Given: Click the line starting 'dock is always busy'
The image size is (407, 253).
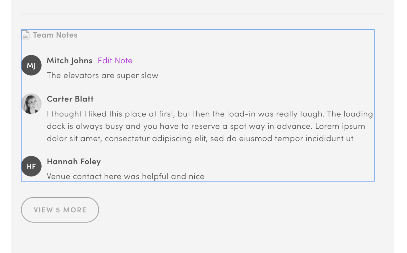Looking at the screenshot, I should (x=206, y=126).
